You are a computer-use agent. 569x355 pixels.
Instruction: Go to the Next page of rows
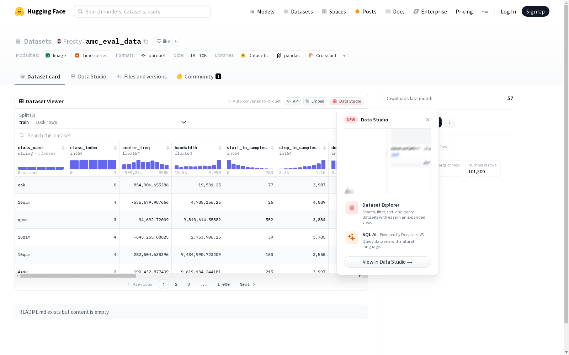pos(248,284)
